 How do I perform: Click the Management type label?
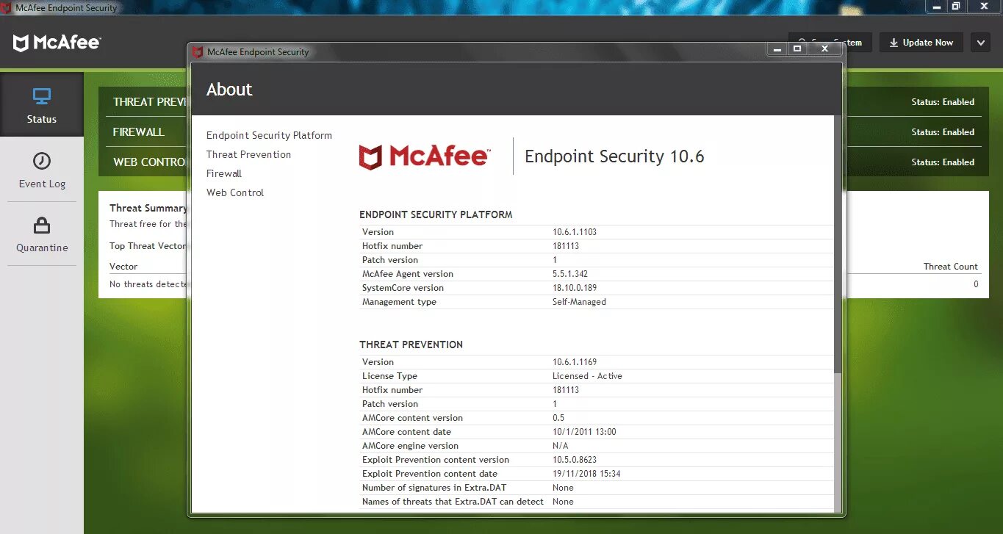399,302
